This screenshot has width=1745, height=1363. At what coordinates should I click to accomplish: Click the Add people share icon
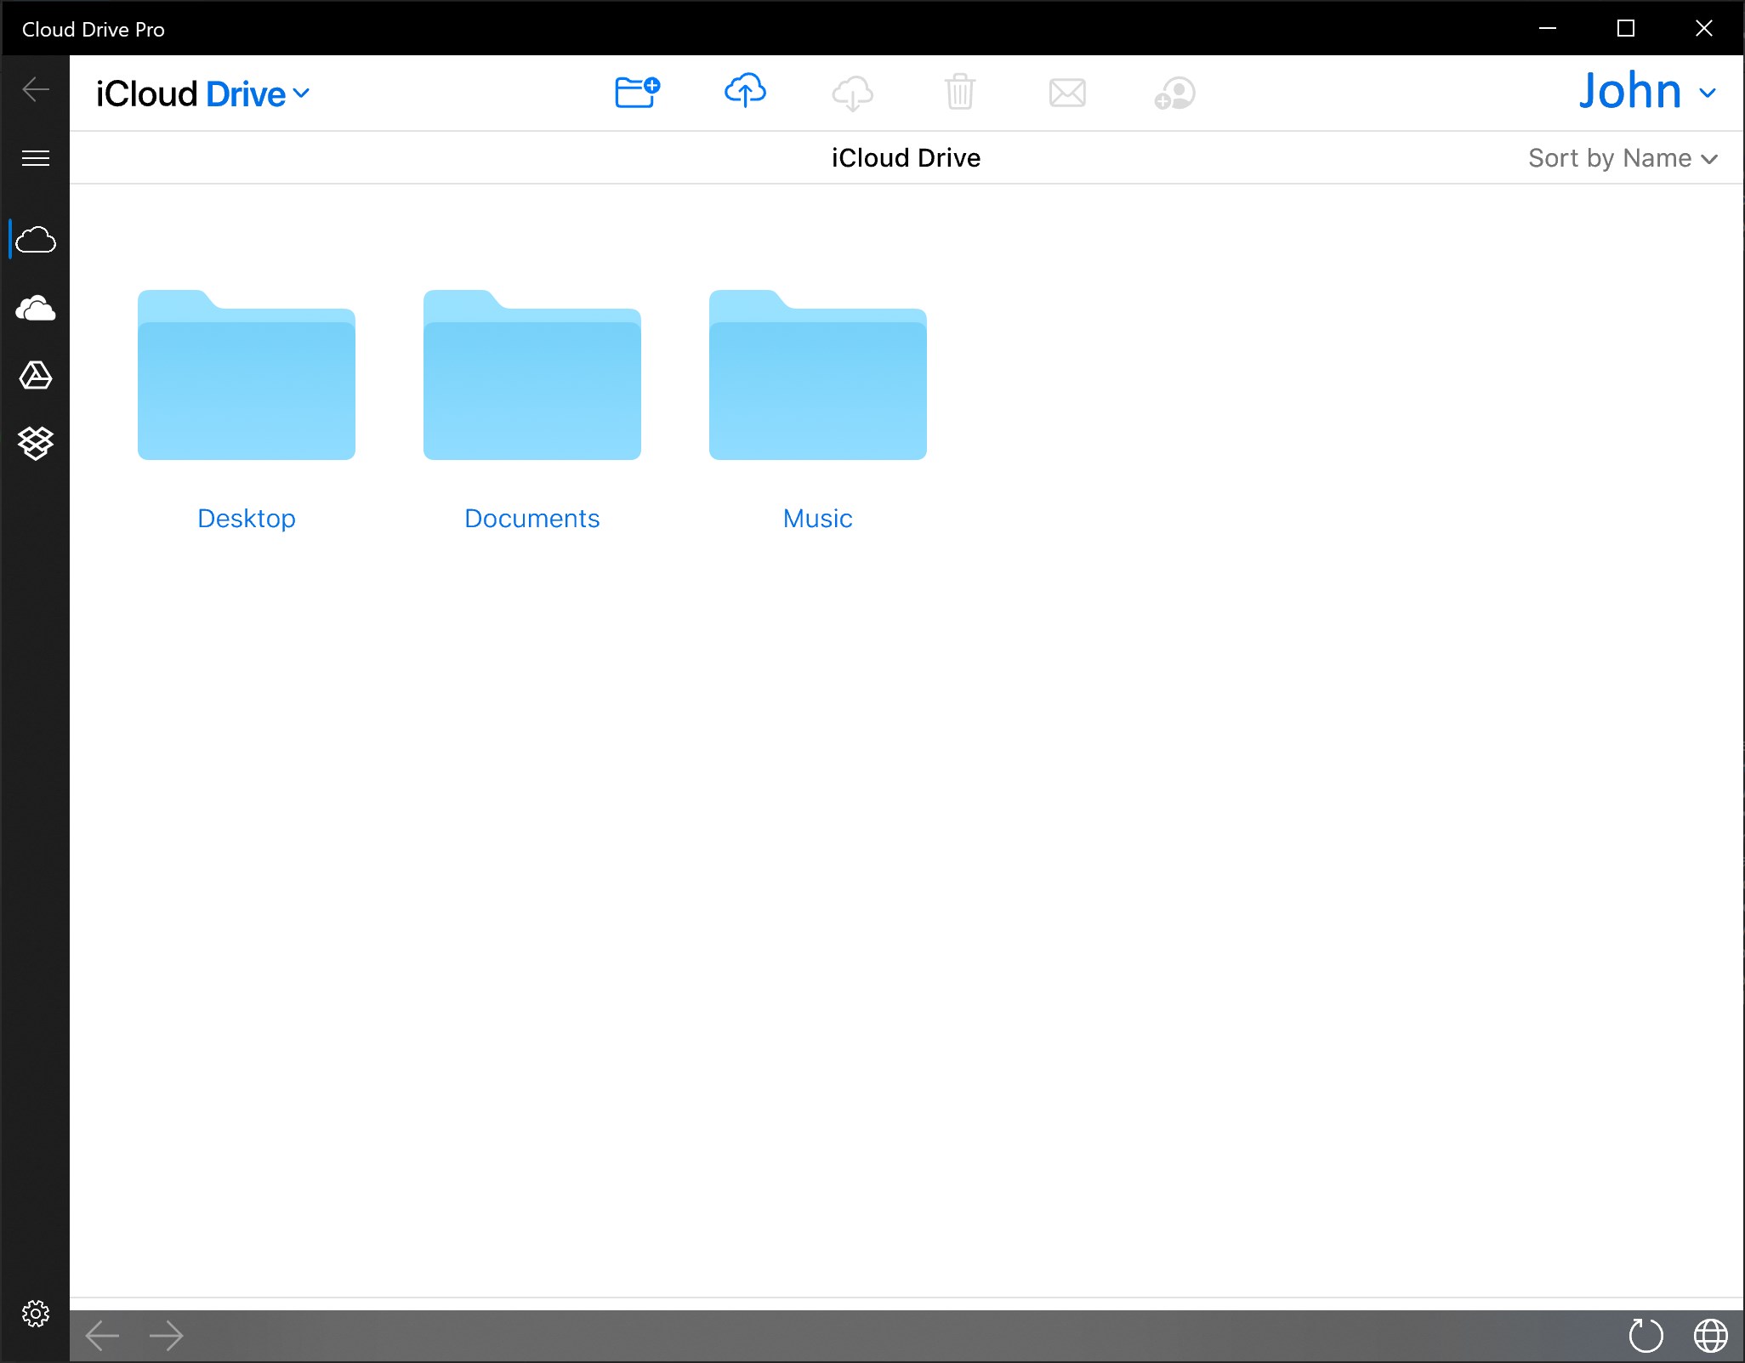pyautogui.click(x=1174, y=93)
